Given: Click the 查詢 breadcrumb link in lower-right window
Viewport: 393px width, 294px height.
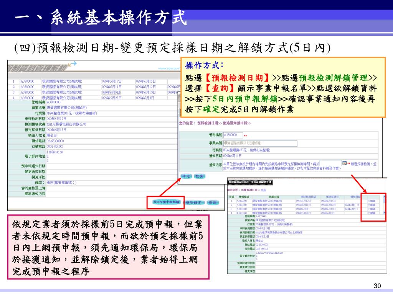Looking at the screenshot, I should click(263, 190).
